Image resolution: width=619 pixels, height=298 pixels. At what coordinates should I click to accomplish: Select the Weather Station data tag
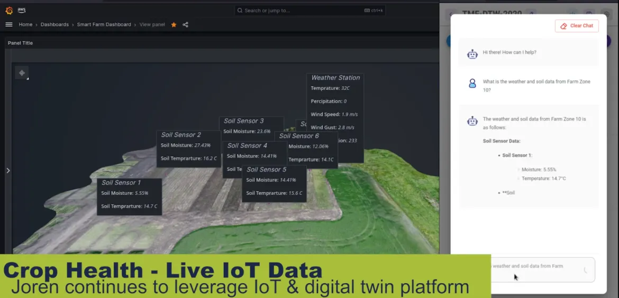tap(335, 78)
